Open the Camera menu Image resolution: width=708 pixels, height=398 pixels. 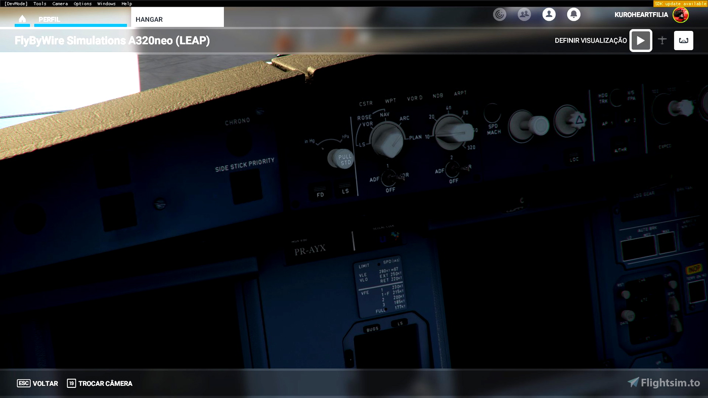coord(60,4)
